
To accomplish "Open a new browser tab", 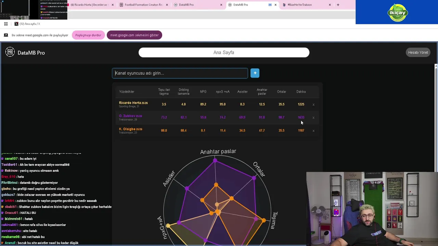I will pyautogui.click(x=338, y=5).
